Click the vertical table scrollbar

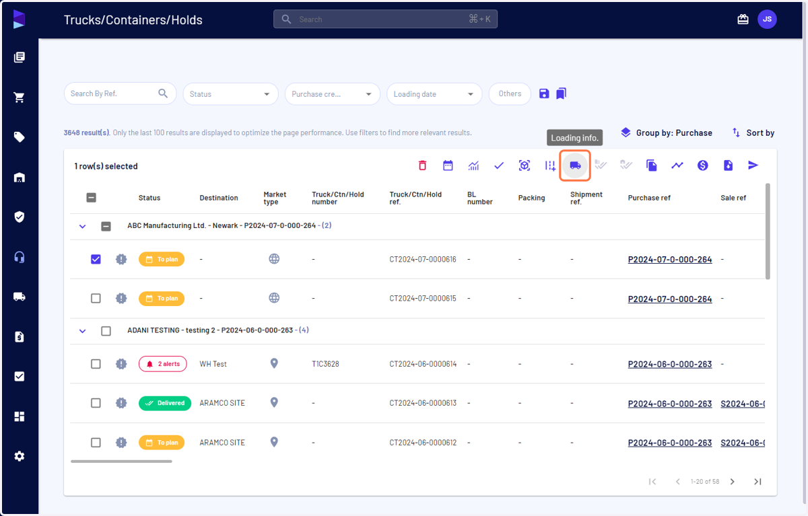click(768, 231)
